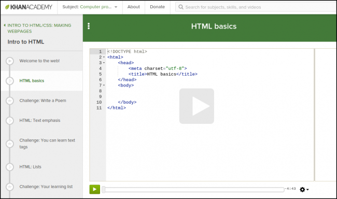Viewport: 337px width, 199px height.
Task: Click the HTML: Lists play circle icon
Action: [x=10, y=167]
